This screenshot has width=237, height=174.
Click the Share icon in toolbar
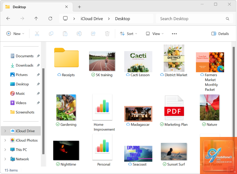93,33
